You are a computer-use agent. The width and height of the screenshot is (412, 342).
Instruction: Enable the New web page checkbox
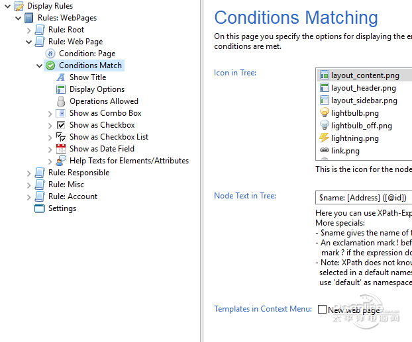(323, 310)
